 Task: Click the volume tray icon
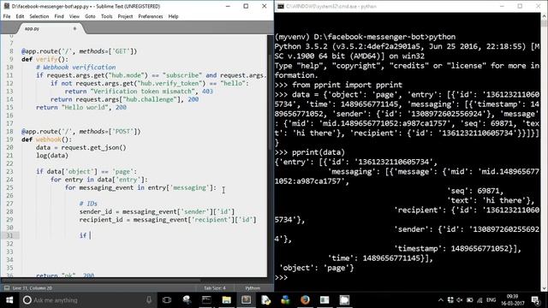pyautogui.click(x=460, y=300)
